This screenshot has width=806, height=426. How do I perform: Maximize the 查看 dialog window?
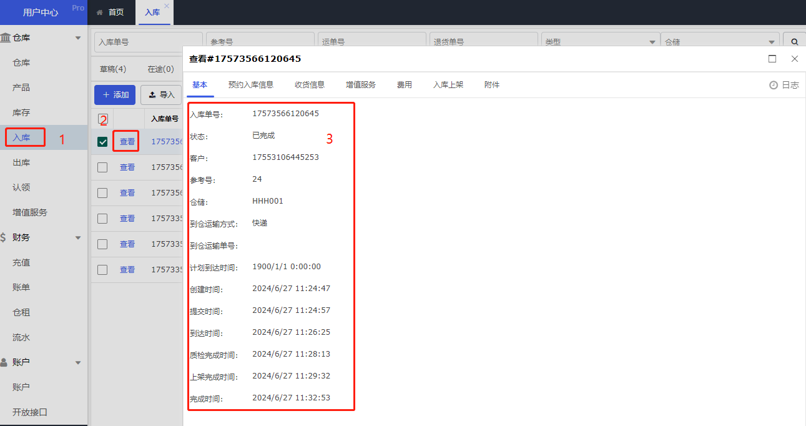tap(772, 59)
